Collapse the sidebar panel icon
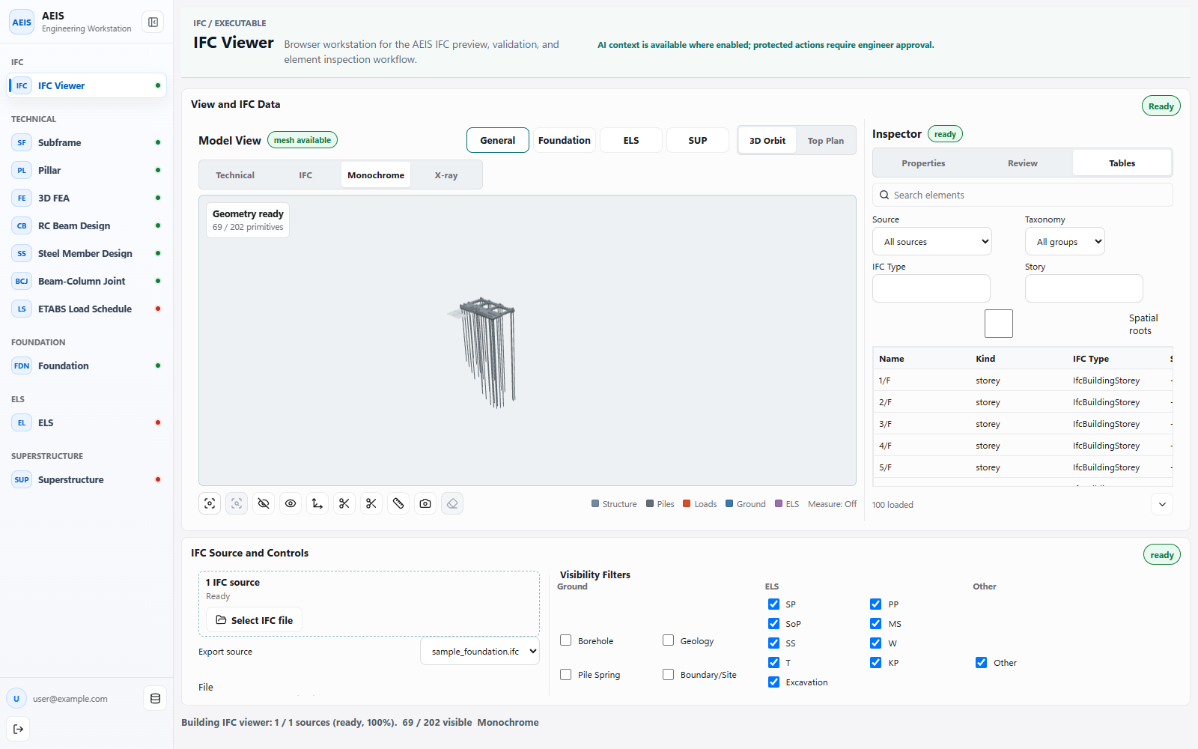This screenshot has width=1198, height=749. coord(153,22)
